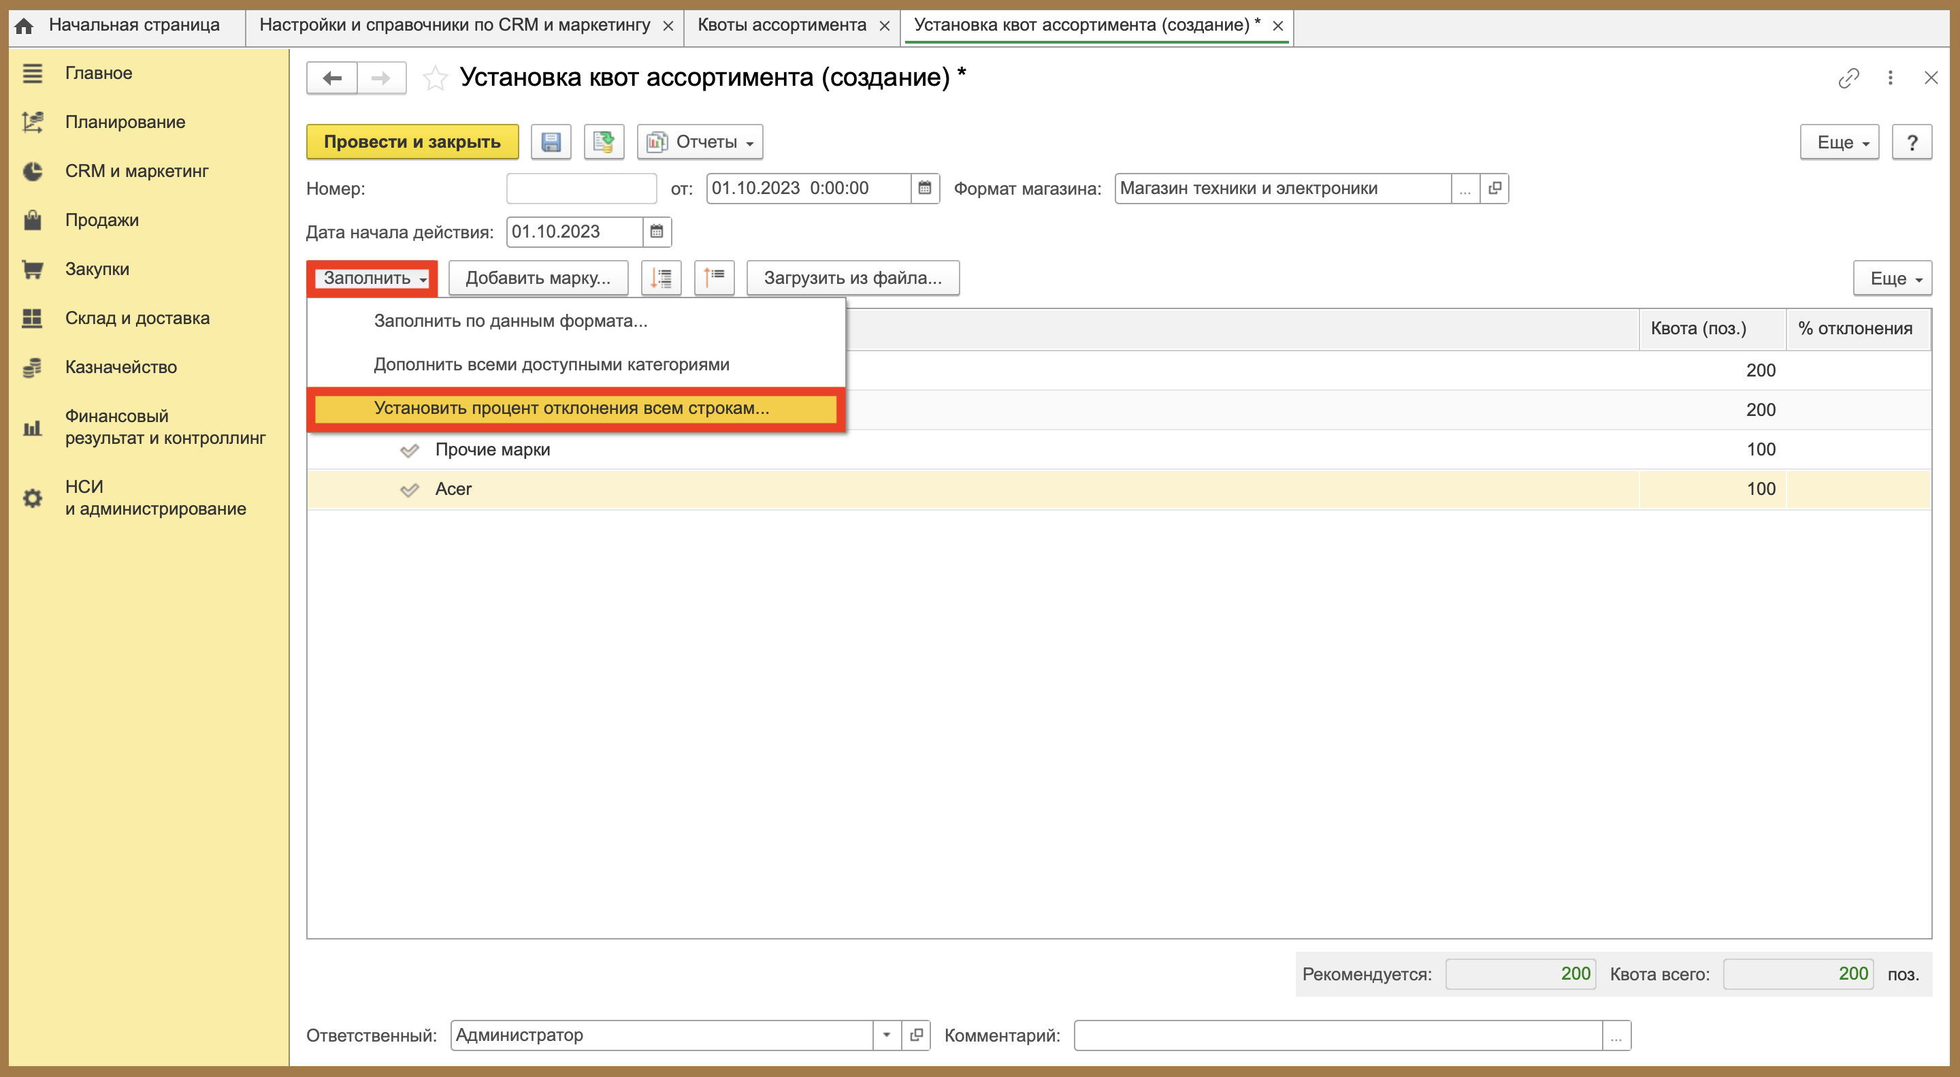1960x1077 pixels.
Task: Open calendar for start date field
Action: pyautogui.click(x=657, y=232)
